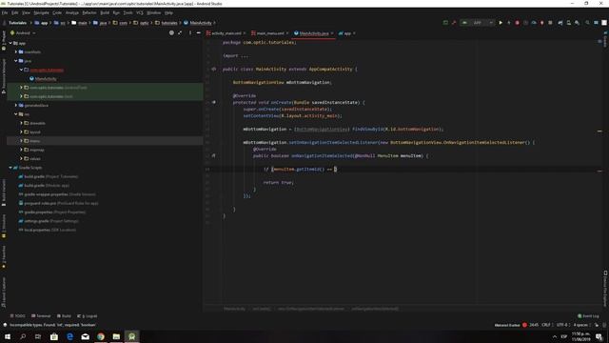Click Attach Debugger icon beside the debug bug

[541, 23]
